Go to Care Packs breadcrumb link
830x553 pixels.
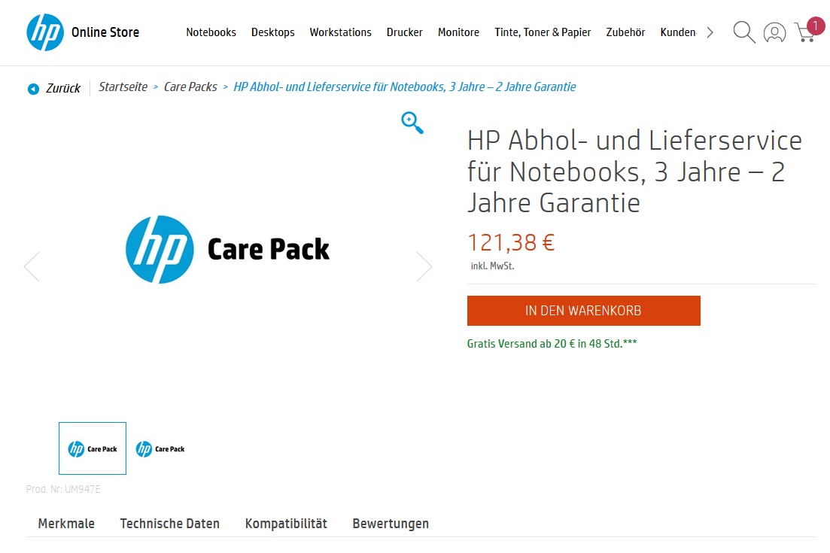(x=190, y=87)
